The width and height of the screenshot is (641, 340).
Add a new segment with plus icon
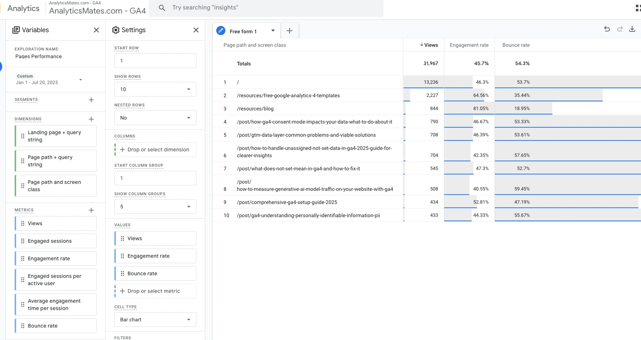click(x=91, y=100)
